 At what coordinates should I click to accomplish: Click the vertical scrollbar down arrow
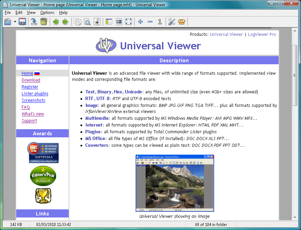[x=295, y=217]
